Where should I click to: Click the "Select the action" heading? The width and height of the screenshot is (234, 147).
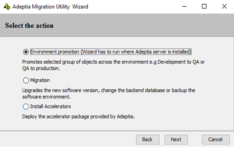point(29,26)
